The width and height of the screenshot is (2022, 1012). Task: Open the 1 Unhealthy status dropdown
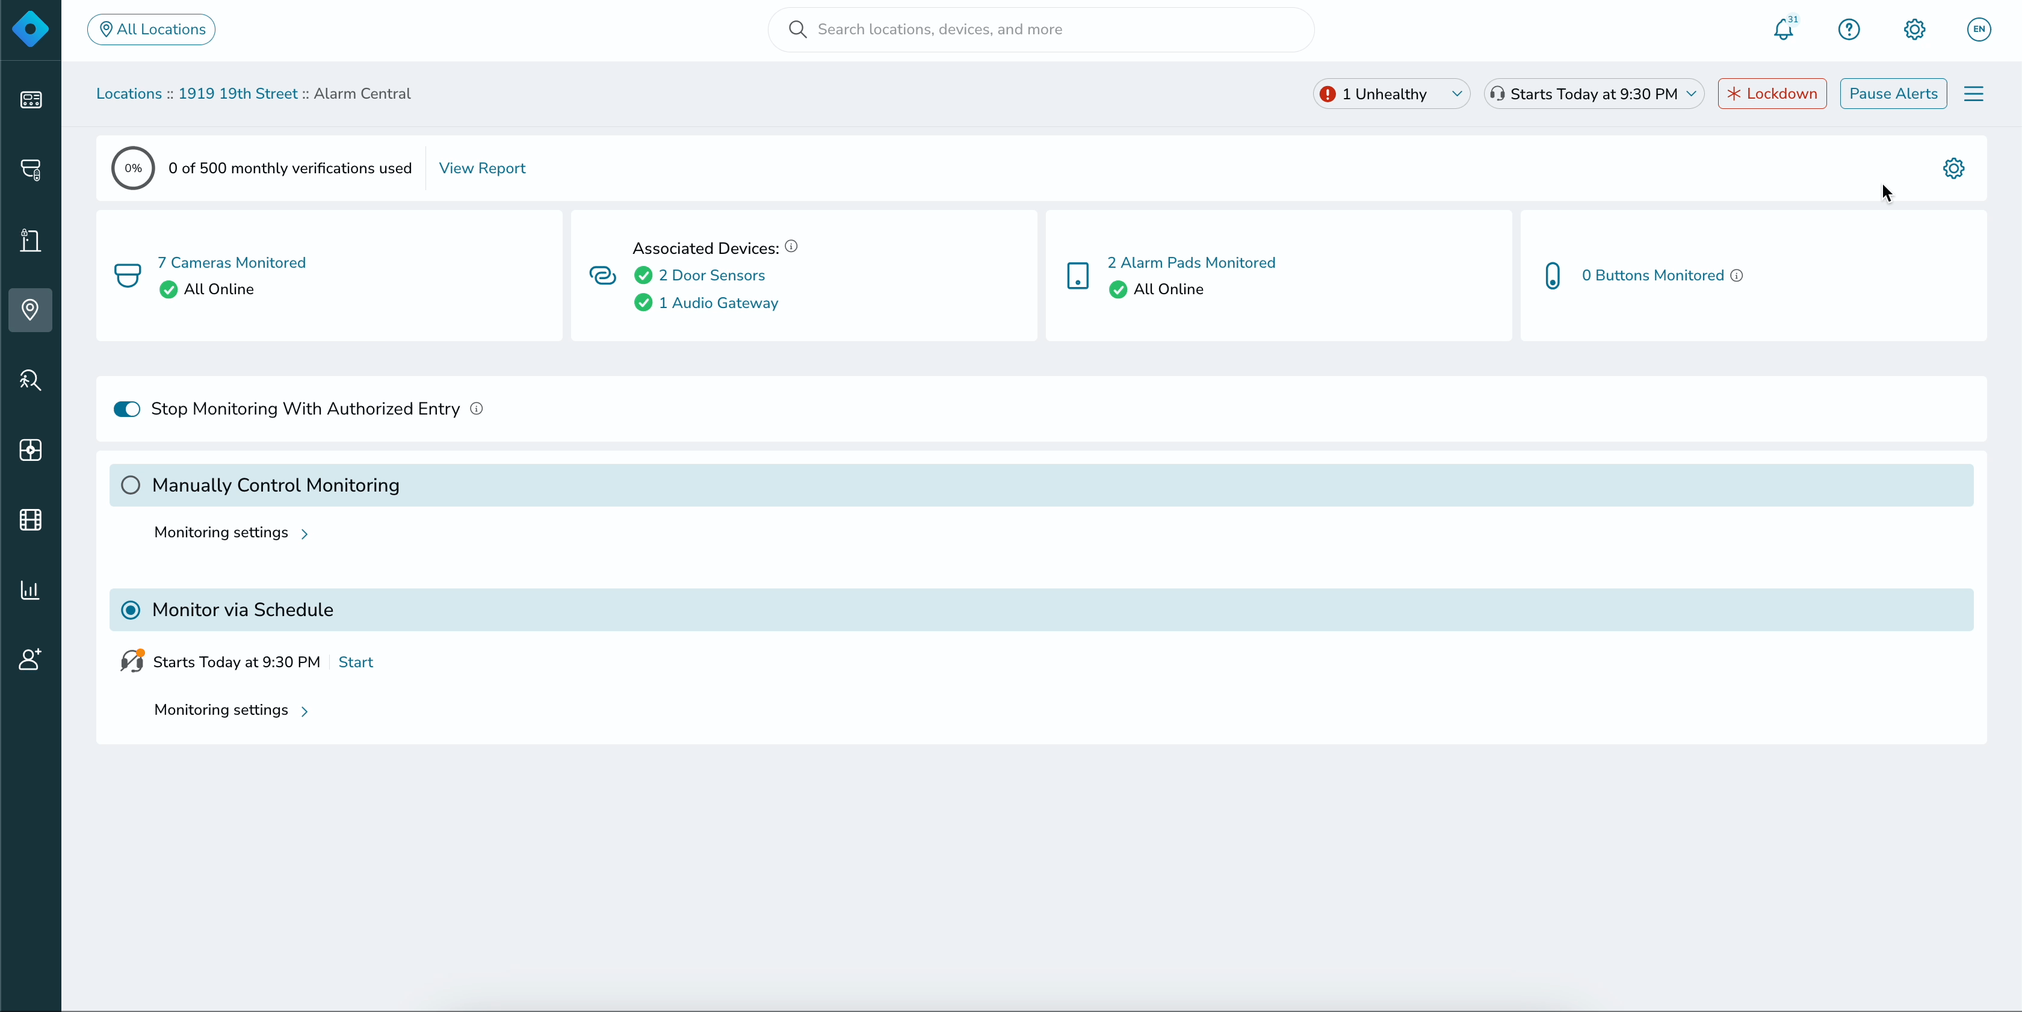coord(1391,94)
